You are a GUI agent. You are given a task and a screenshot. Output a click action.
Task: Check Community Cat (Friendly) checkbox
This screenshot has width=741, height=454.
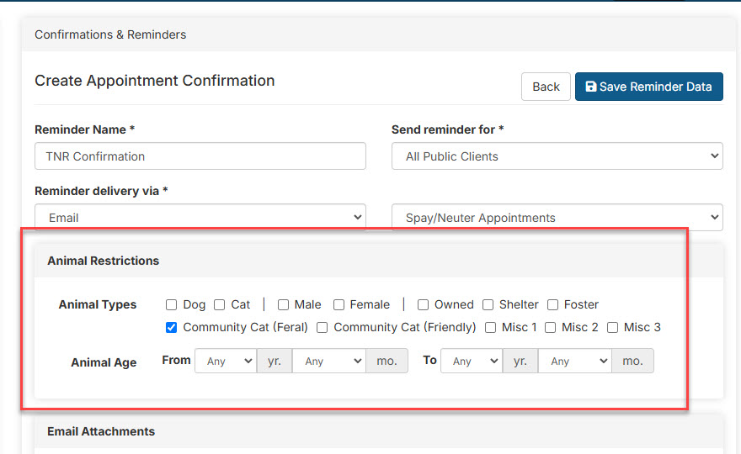(x=322, y=328)
